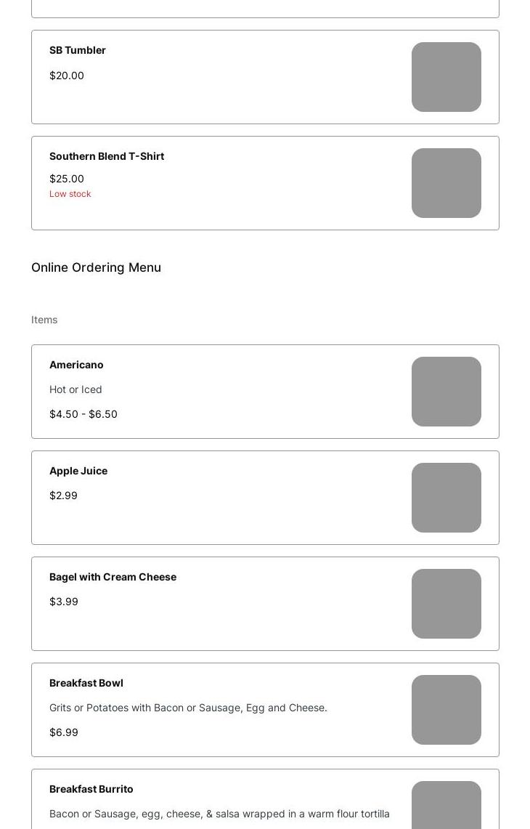Click the Items section label
This screenshot has height=829, width=530.
[x=44, y=320]
